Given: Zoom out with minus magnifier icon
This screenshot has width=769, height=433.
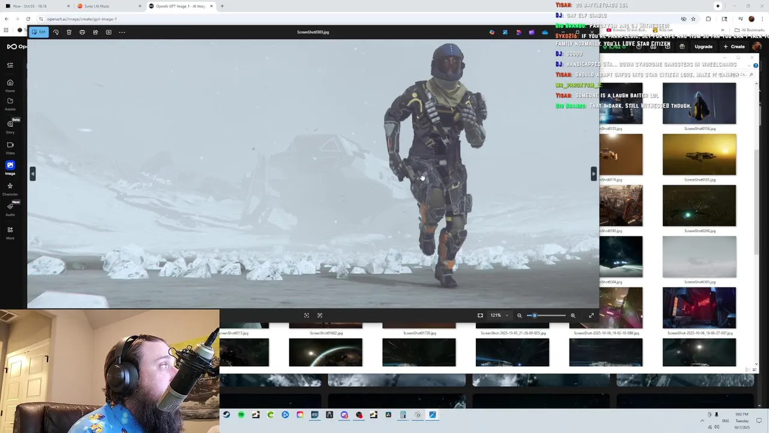Looking at the screenshot, I should tap(520, 315).
